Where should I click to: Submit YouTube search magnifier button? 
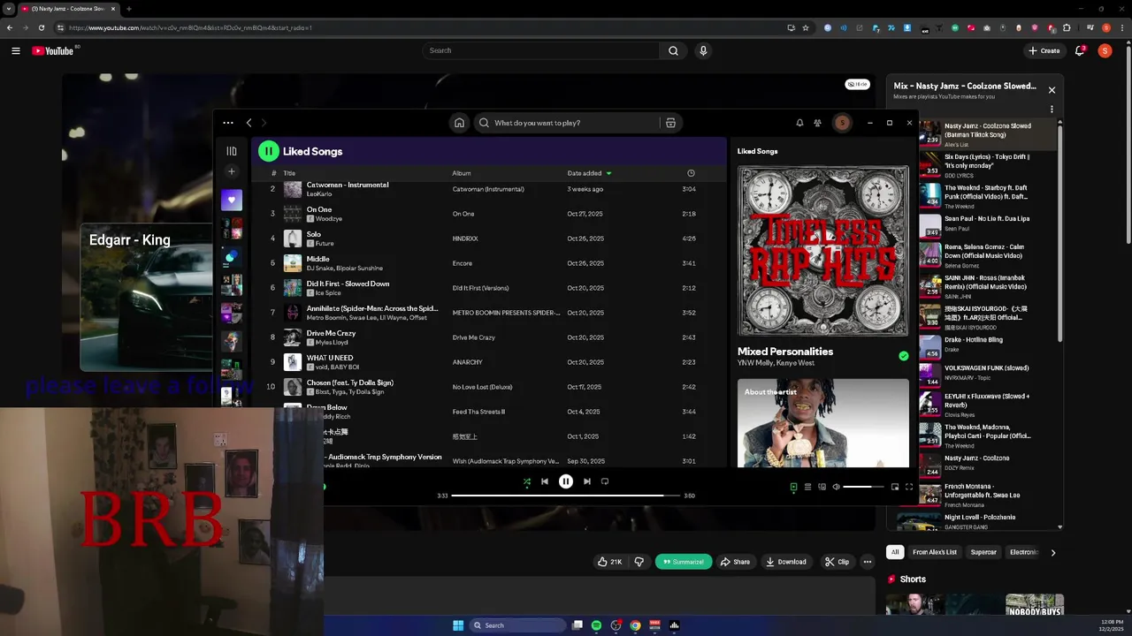673,50
